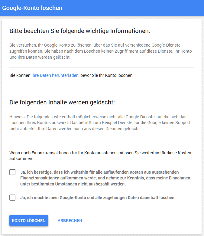Click label 'Ja, ich bestätige, dass ich weiterhin'

pyautogui.click(x=105, y=178)
